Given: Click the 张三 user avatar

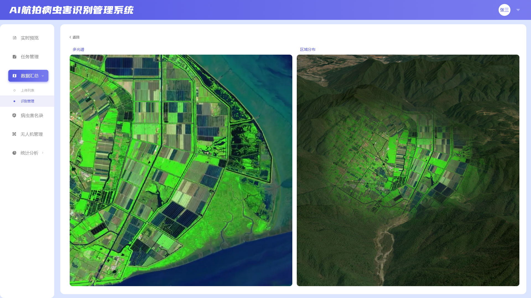Looking at the screenshot, I should point(504,10).
